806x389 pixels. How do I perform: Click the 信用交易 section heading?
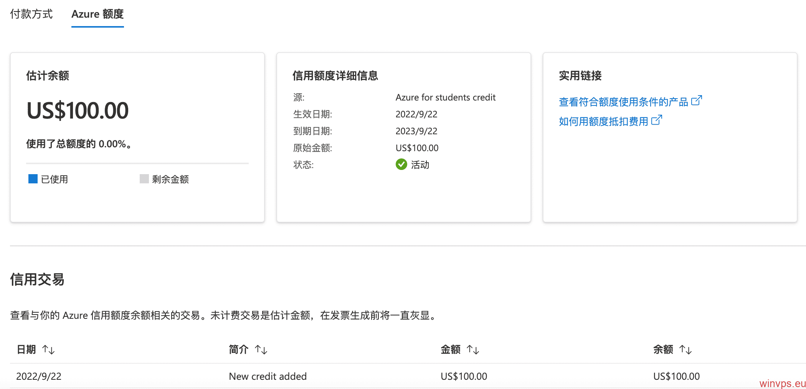37,279
